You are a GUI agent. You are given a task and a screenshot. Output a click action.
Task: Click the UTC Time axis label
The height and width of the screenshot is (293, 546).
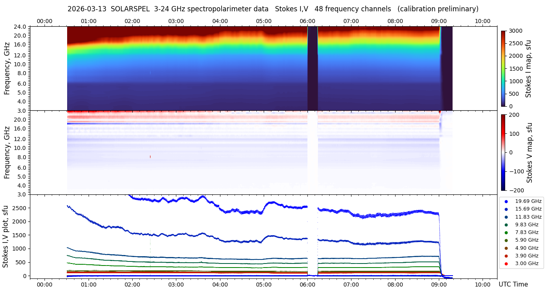(513, 284)
